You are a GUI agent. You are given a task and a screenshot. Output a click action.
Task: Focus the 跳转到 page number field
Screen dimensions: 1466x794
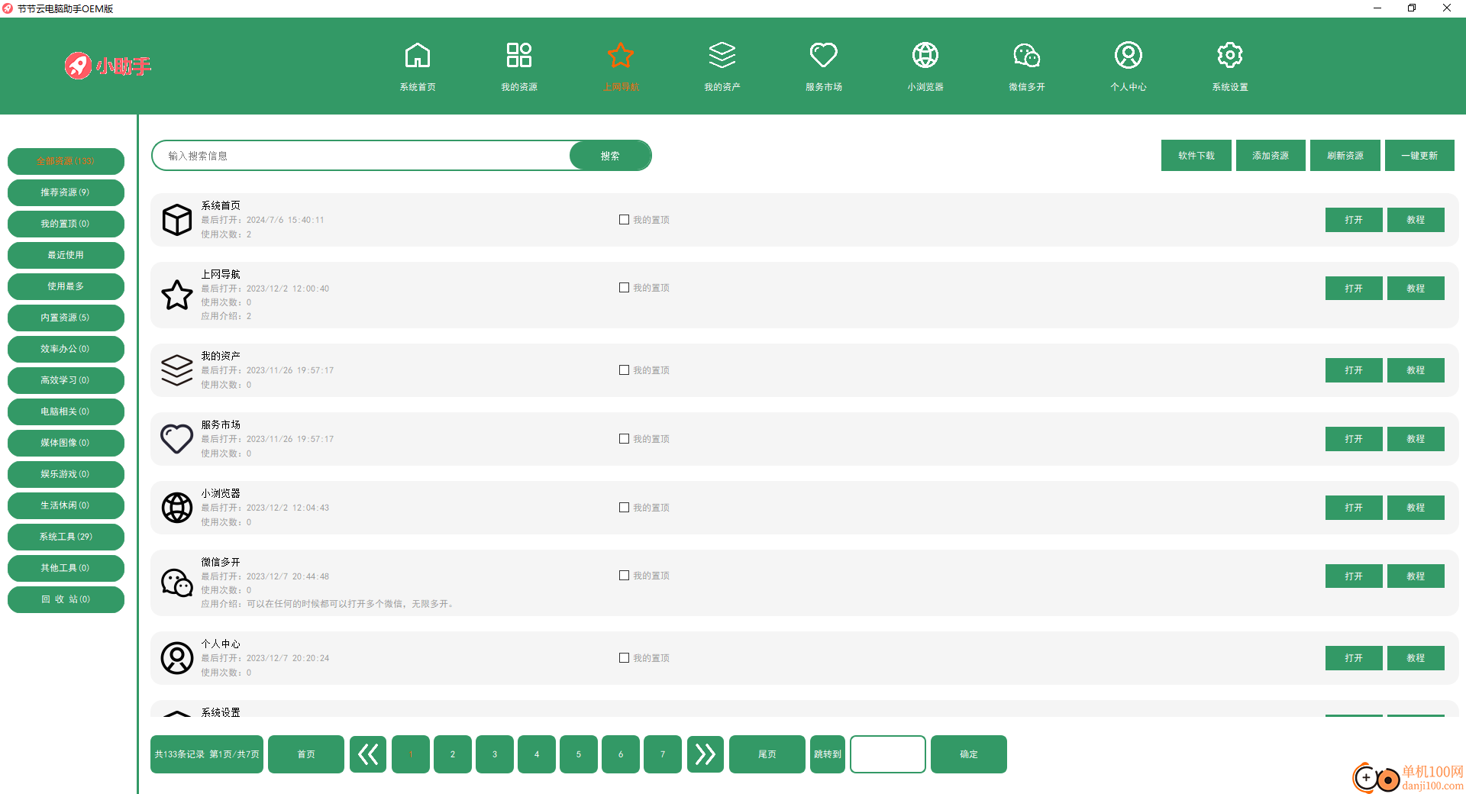(887, 754)
